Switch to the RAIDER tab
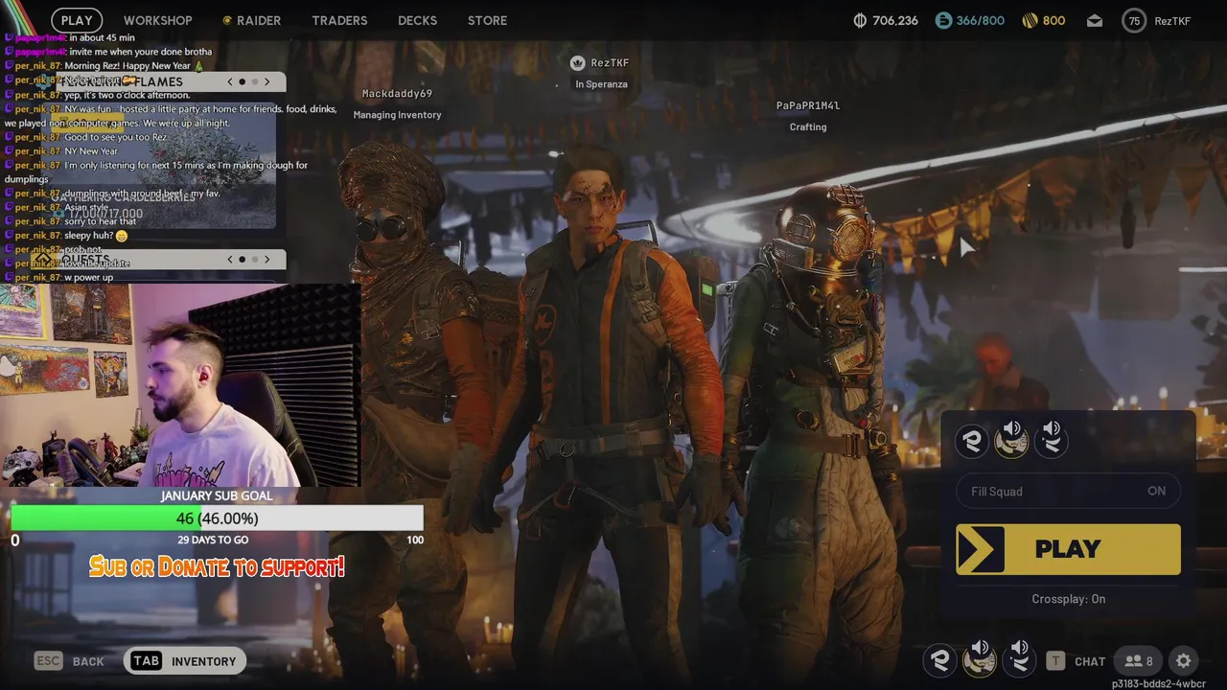Image resolution: width=1227 pixels, height=690 pixels. (x=252, y=20)
